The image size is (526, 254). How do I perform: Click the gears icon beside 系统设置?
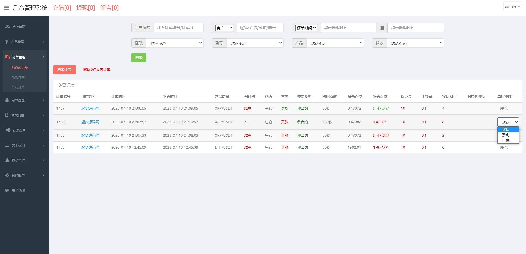(8, 130)
